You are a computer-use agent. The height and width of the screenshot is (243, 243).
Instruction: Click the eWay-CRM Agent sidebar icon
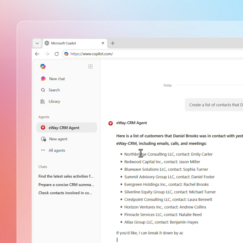point(43,127)
